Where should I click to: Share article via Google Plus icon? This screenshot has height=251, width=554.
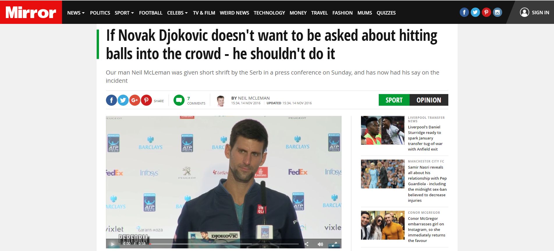click(x=134, y=100)
